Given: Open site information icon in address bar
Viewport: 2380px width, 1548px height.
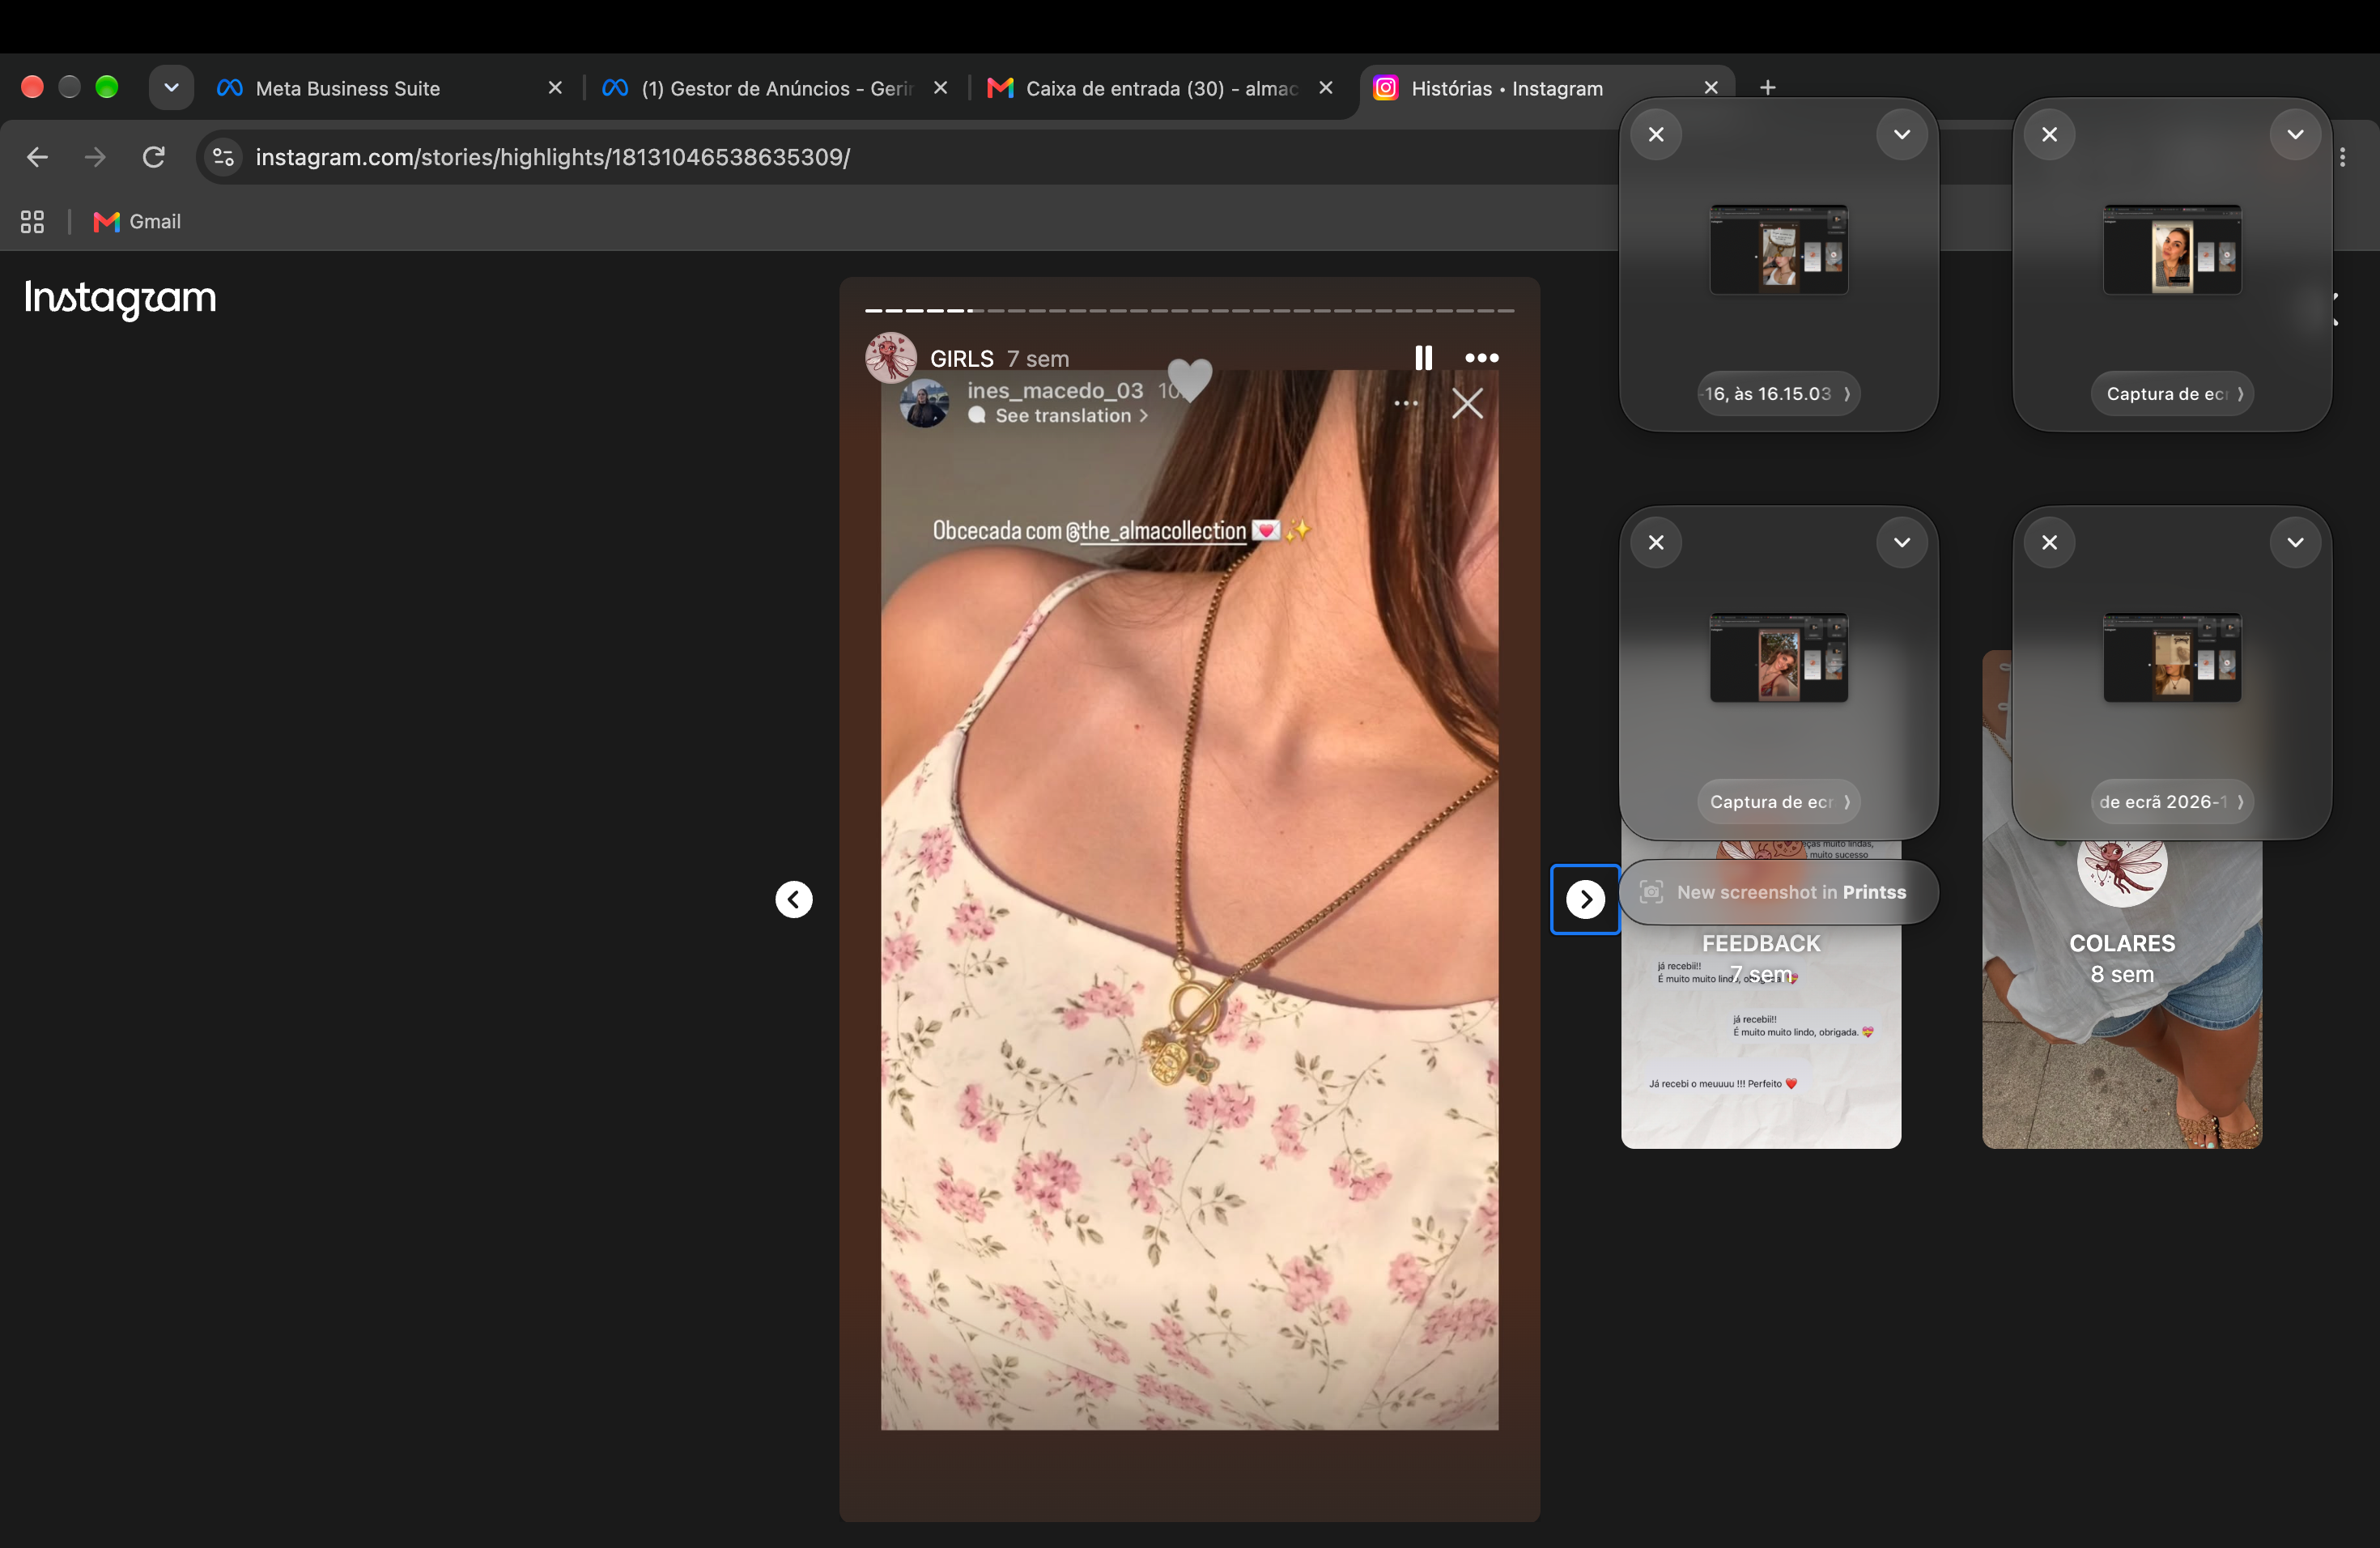Looking at the screenshot, I should click(x=224, y=157).
